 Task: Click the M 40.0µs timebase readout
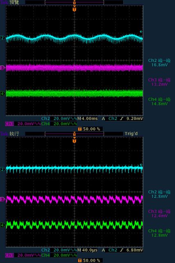[87, 250]
